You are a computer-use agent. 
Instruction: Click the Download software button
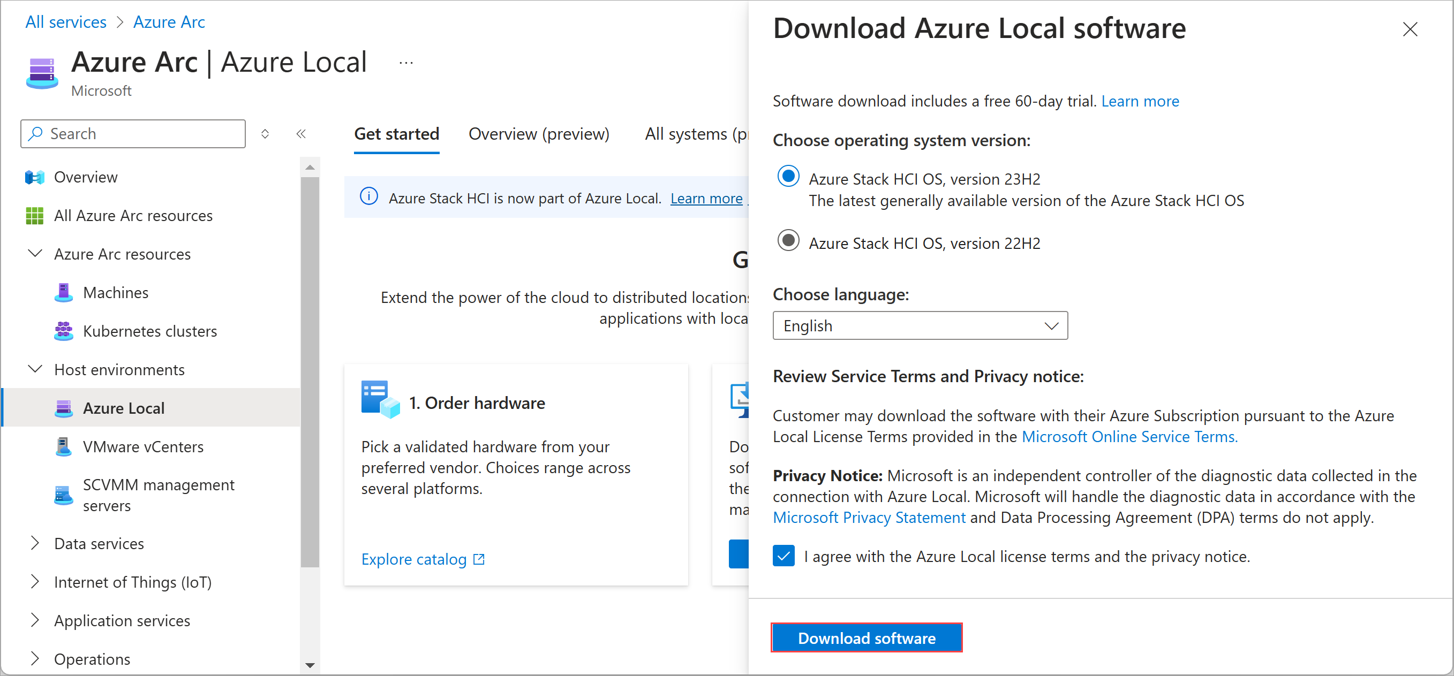click(866, 637)
